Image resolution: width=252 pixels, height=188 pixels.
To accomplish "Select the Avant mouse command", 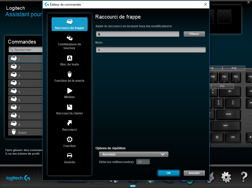I will pyautogui.click(x=25, y=132).
